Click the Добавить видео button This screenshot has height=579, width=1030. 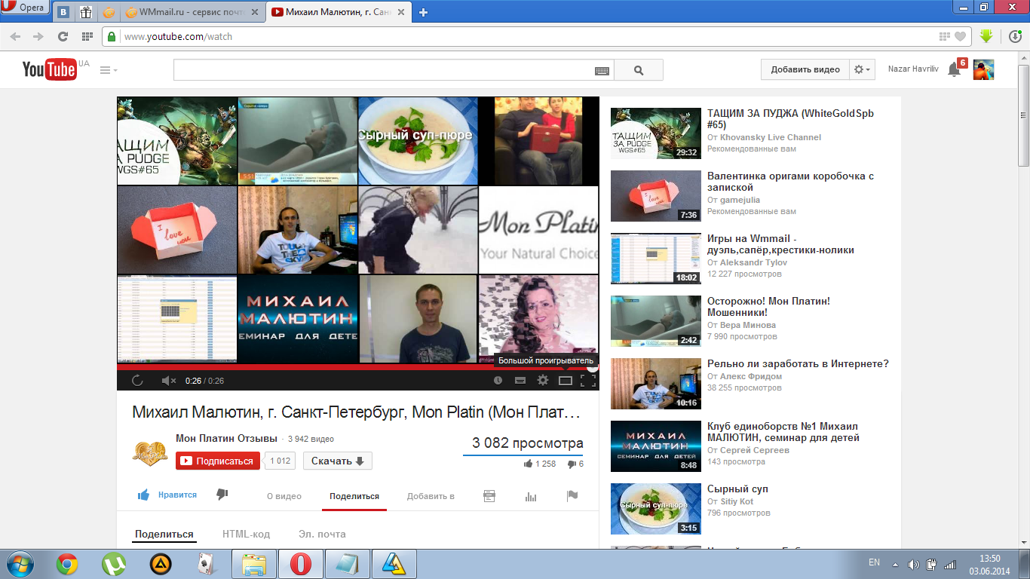point(805,69)
